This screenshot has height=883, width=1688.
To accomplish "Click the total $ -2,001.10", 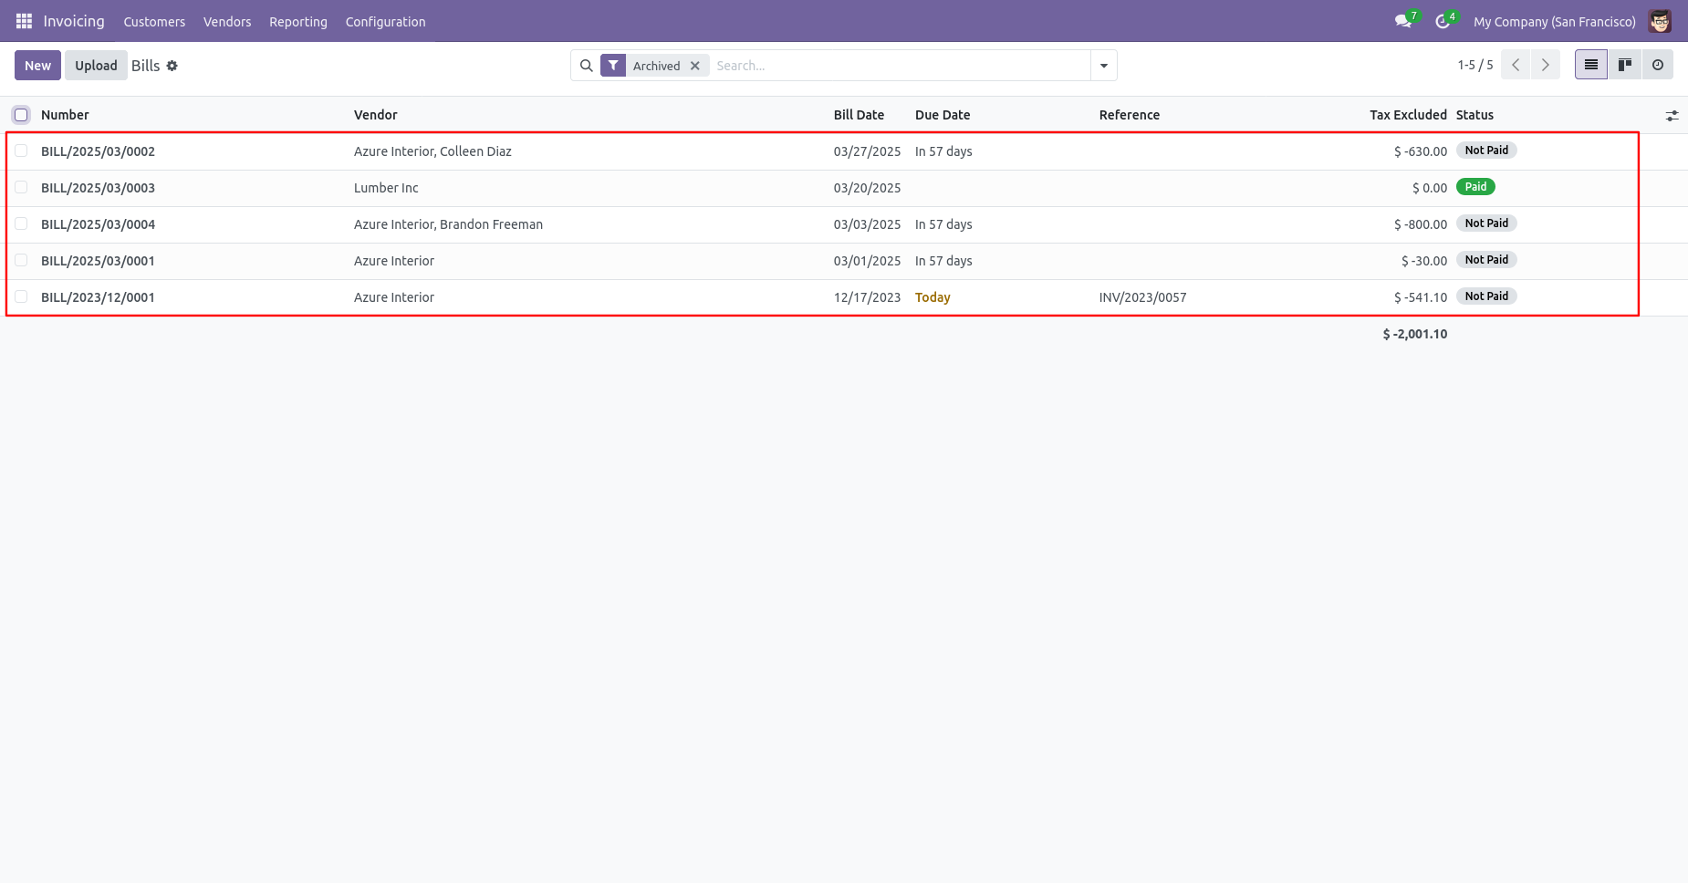I will point(1414,334).
